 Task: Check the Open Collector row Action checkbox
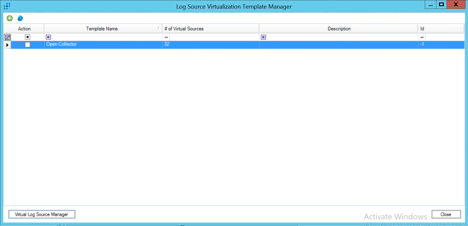coord(28,45)
